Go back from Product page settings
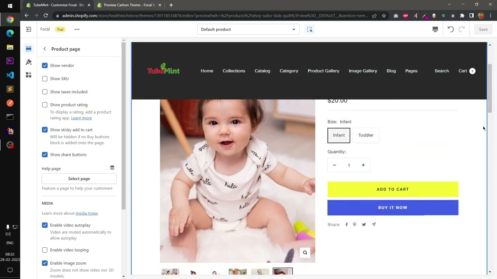The image size is (497, 279). (45, 49)
